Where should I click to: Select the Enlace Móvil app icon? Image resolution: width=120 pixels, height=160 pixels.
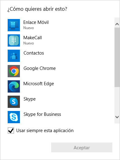point(14,25)
